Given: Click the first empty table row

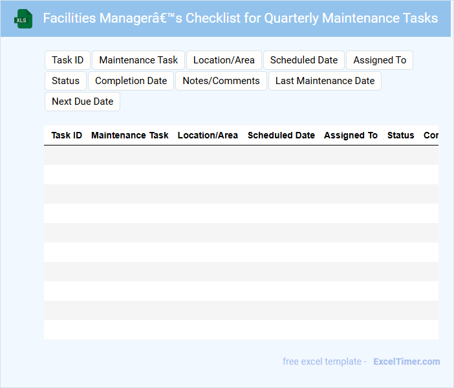Looking at the screenshot, I should pyautogui.click(x=241, y=155).
